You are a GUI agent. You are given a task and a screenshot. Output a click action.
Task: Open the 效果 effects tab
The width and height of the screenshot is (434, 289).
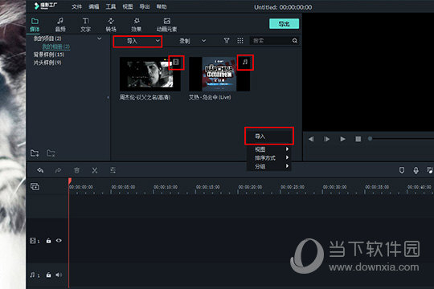point(136,25)
